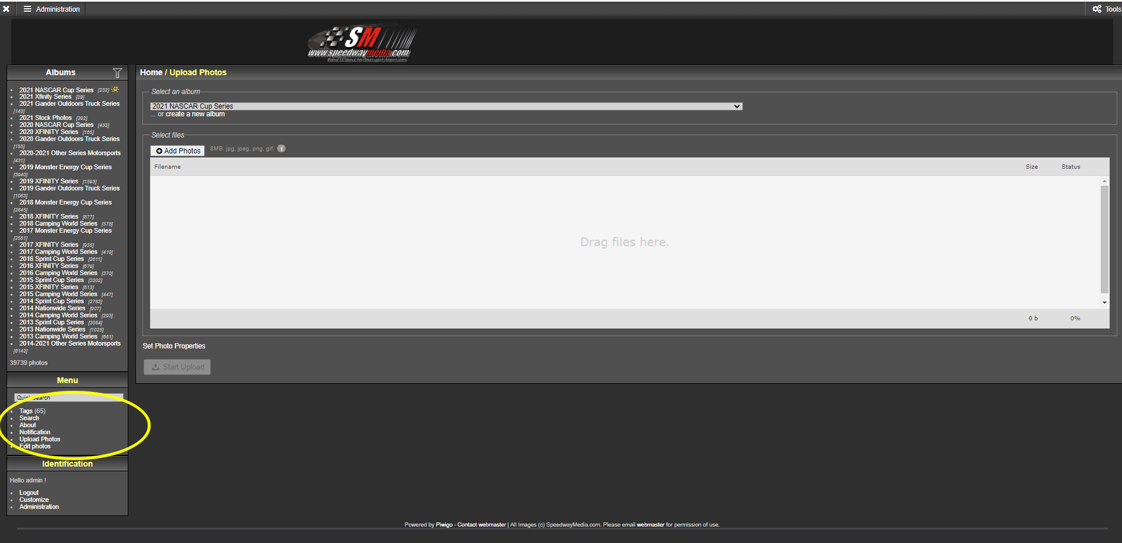Open the Tools gear menu
Image resolution: width=1122 pixels, height=543 pixels.
point(1106,9)
